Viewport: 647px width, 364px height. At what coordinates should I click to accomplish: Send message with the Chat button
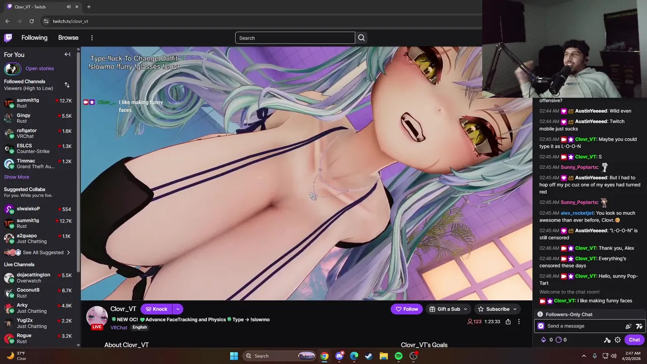click(634, 340)
